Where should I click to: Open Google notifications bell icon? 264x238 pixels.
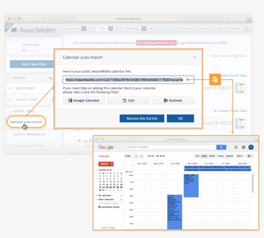tap(243, 147)
